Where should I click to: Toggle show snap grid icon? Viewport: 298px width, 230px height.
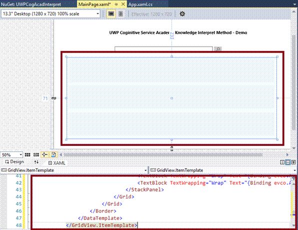click(27, 155)
